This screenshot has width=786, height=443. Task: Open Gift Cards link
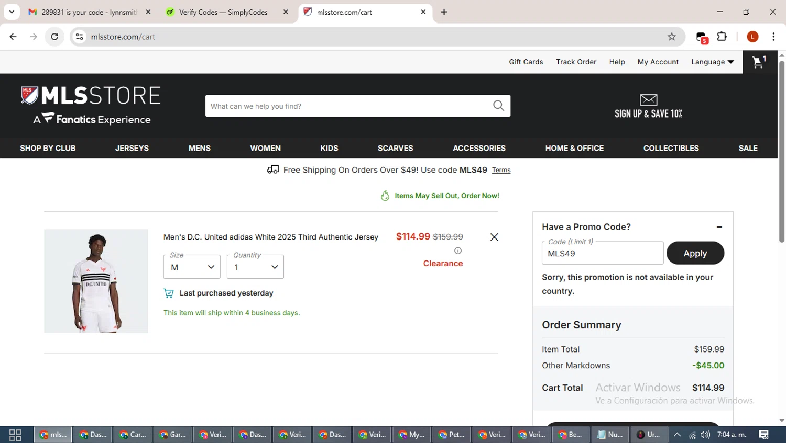pyautogui.click(x=526, y=62)
